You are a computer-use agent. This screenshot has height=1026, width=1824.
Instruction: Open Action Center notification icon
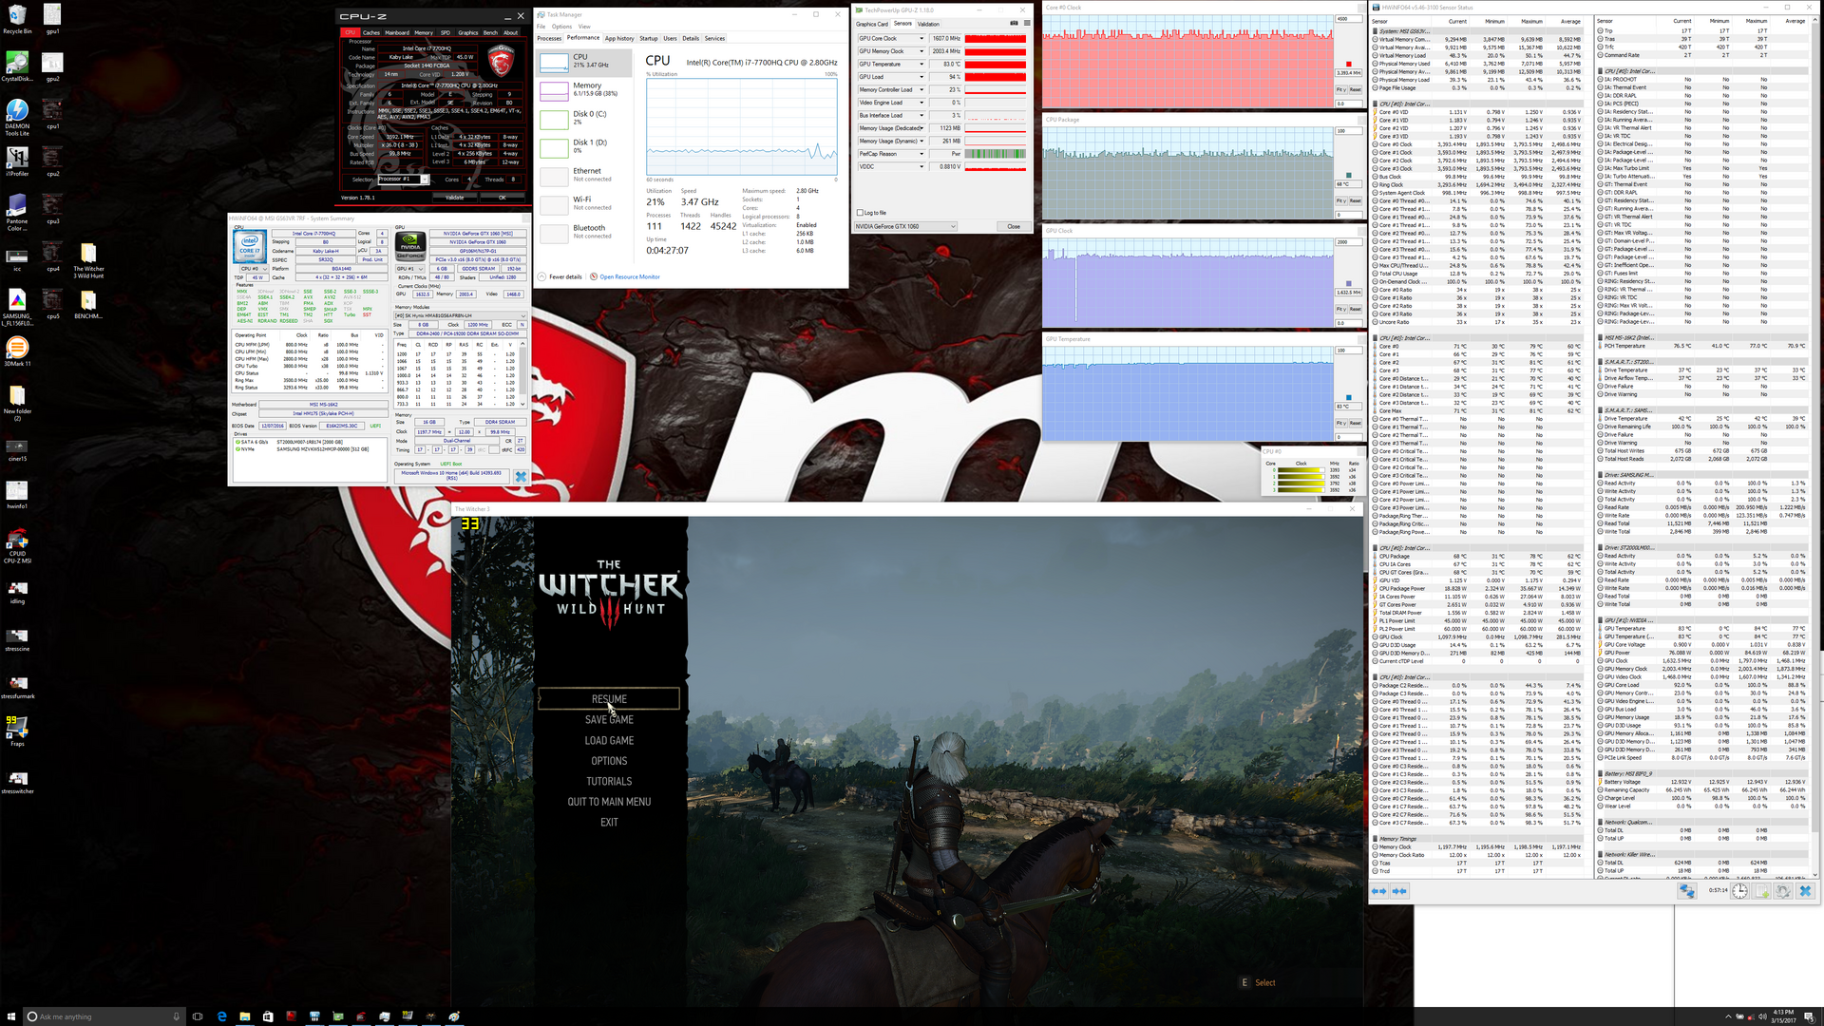pyautogui.click(x=1808, y=1016)
